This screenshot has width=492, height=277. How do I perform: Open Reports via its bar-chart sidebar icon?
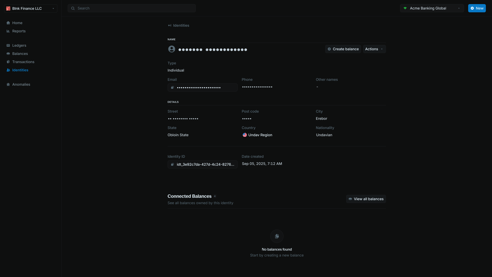pyautogui.click(x=8, y=31)
